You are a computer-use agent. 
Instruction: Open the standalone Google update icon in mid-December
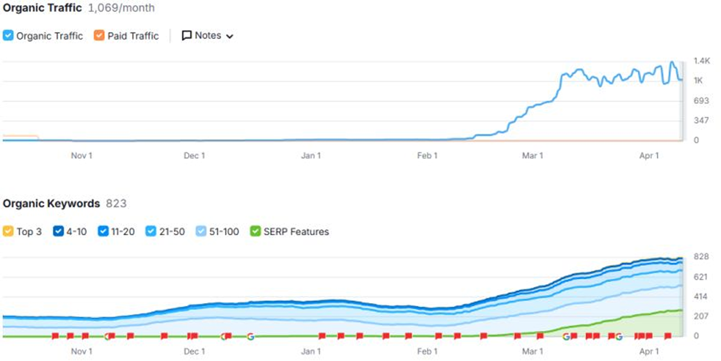click(251, 336)
